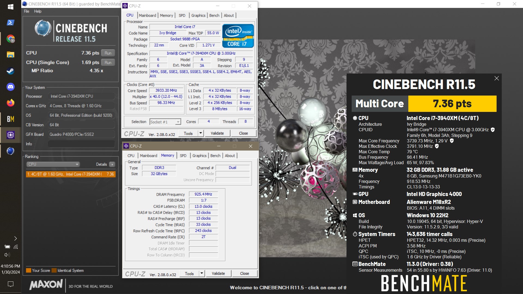The image size is (523, 294).
Task: Switch to SPD tab in lower CPU-Z
Action: [183, 155]
